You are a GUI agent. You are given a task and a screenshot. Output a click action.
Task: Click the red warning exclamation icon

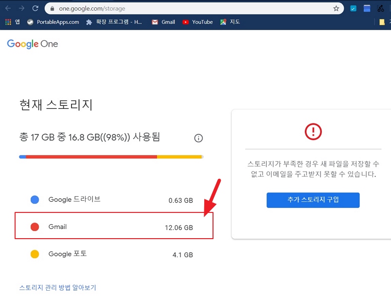click(x=313, y=132)
